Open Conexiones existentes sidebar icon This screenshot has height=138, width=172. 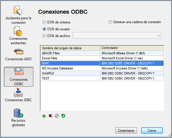pyautogui.click(x=18, y=31)
